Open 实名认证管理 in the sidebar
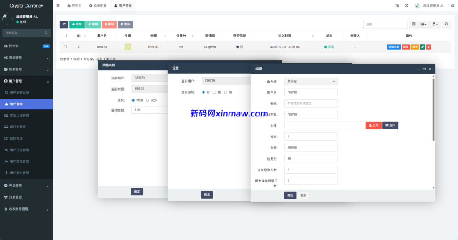 [x=19, y=116]
